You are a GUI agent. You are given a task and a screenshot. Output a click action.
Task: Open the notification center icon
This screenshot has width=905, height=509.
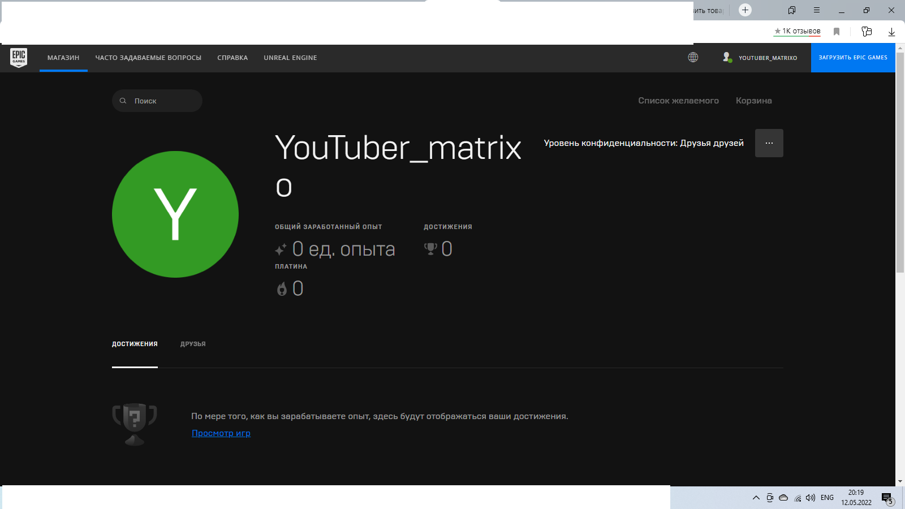[x=887, y=498]
